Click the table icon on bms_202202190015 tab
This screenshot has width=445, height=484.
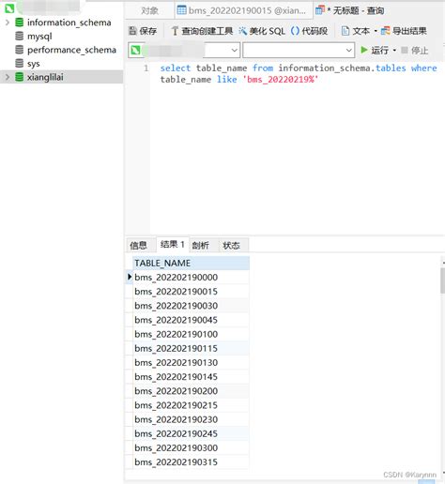click(181, 10)
